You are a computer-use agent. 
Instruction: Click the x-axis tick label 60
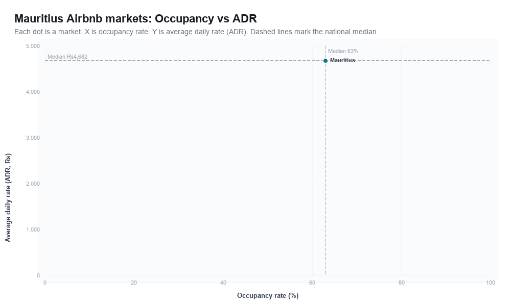tap(312, 283)
